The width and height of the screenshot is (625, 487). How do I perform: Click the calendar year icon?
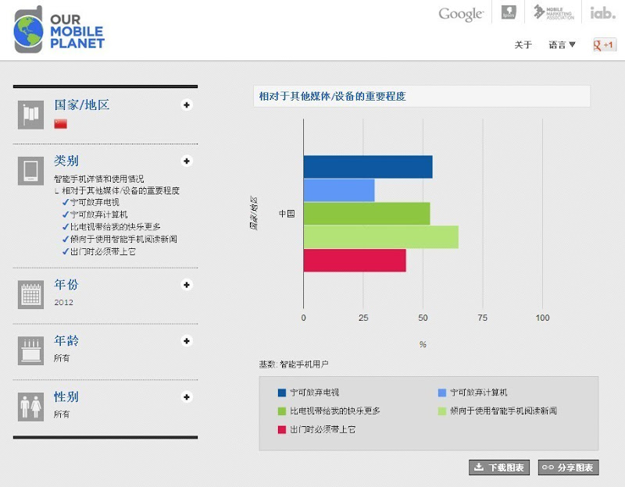tap(30, 294)
